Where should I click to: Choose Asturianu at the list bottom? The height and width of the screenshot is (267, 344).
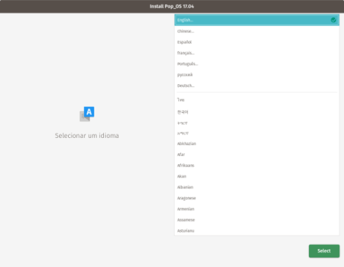click(x=257, y=230)
